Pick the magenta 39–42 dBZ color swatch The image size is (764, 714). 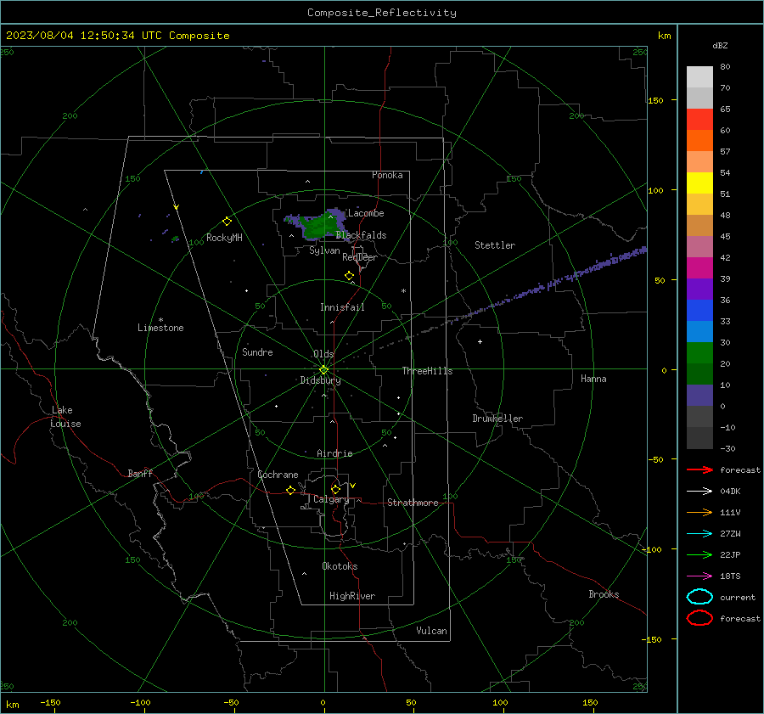[x=699, y=268]
